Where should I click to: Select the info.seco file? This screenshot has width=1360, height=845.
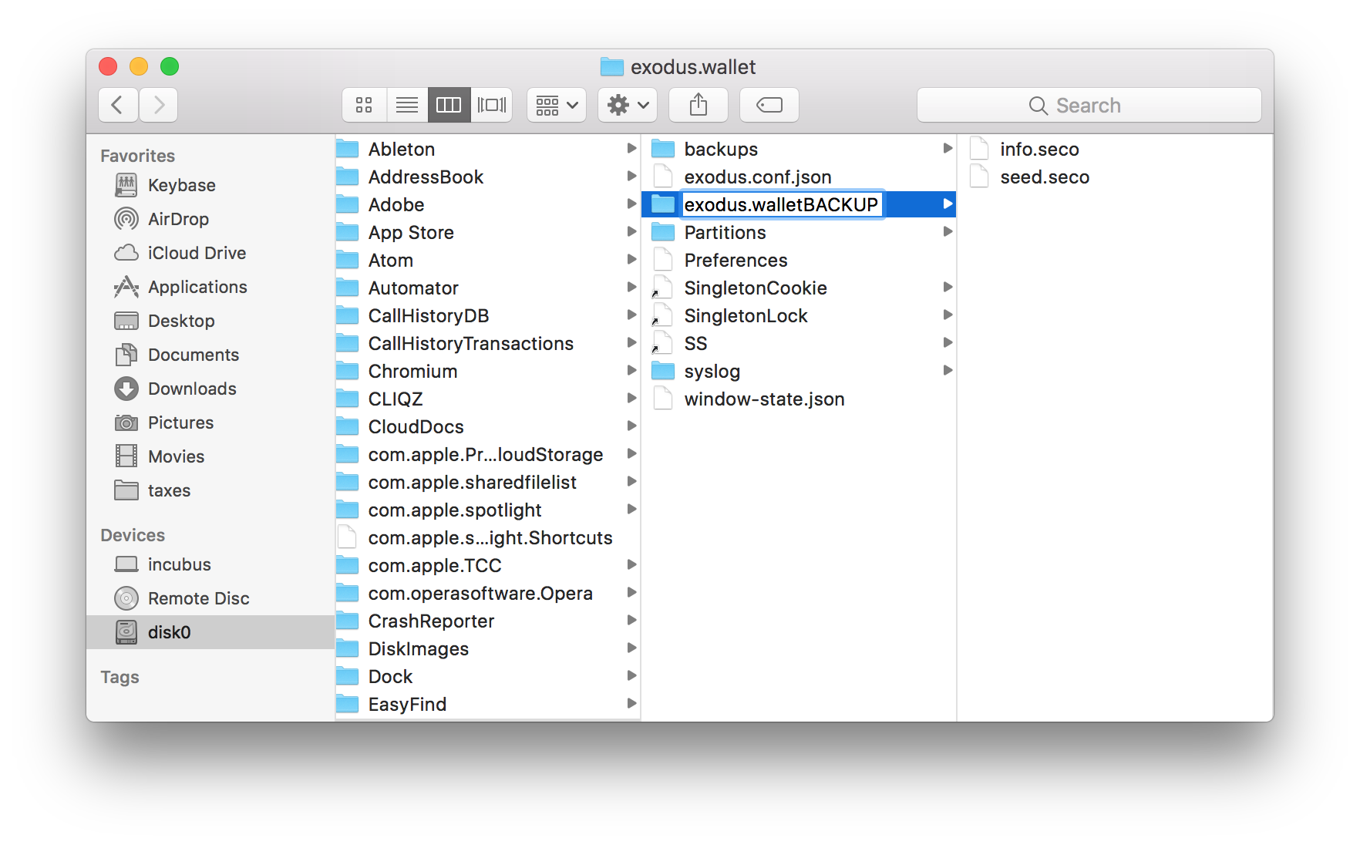(x=1115, y=149)
